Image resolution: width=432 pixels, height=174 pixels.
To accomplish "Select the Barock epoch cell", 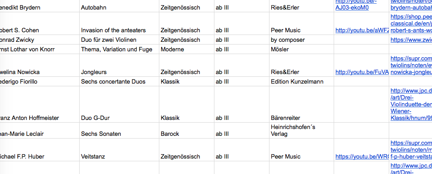I will (187, 130).
